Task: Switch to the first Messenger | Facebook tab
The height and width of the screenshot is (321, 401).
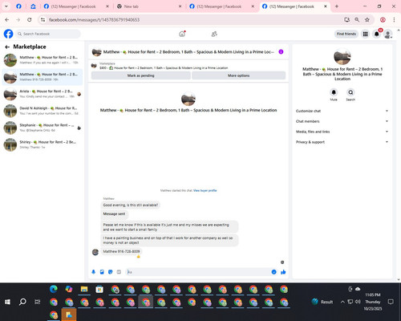Action: click(x=76, y=6)
